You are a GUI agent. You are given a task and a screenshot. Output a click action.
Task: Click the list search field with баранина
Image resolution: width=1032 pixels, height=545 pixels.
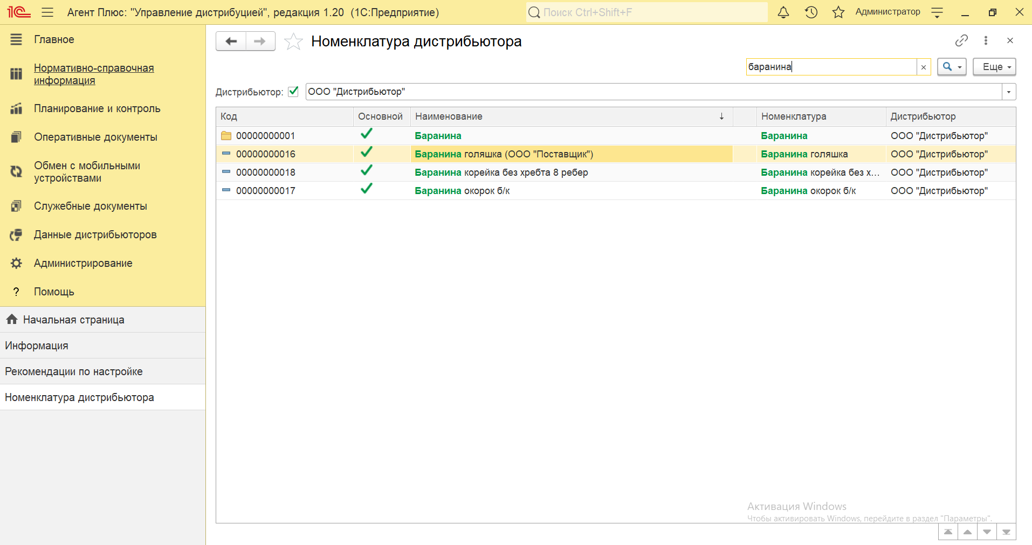(x=831, y=67)
